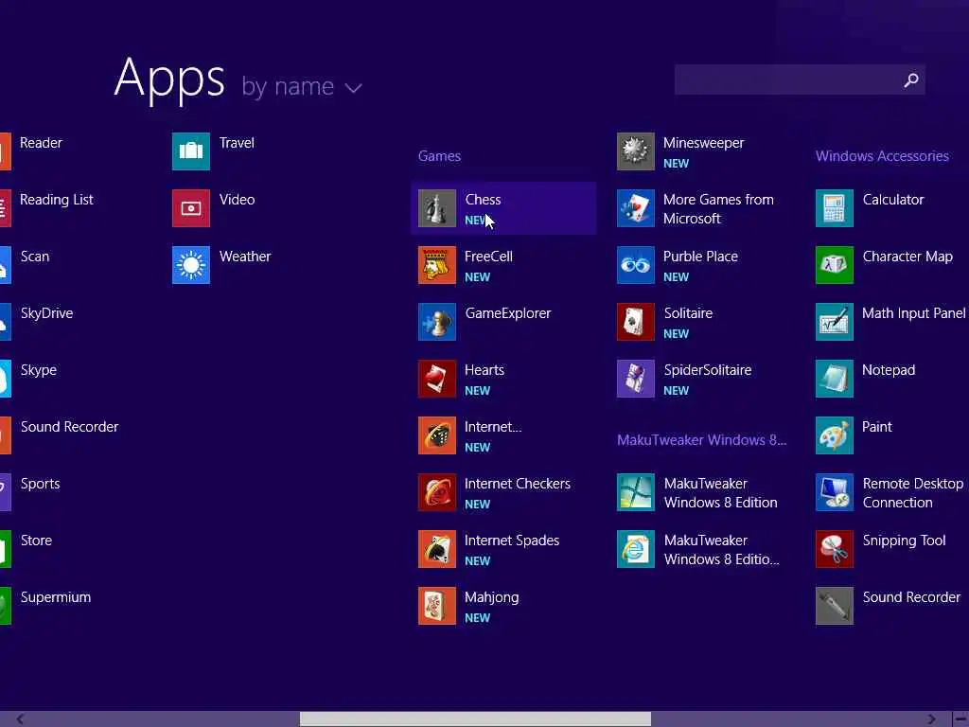Image resolution: width=969 pixels, height=727 pixels.
Task: Open the Sound Recorder label near Sports
Action: (69, 427)
